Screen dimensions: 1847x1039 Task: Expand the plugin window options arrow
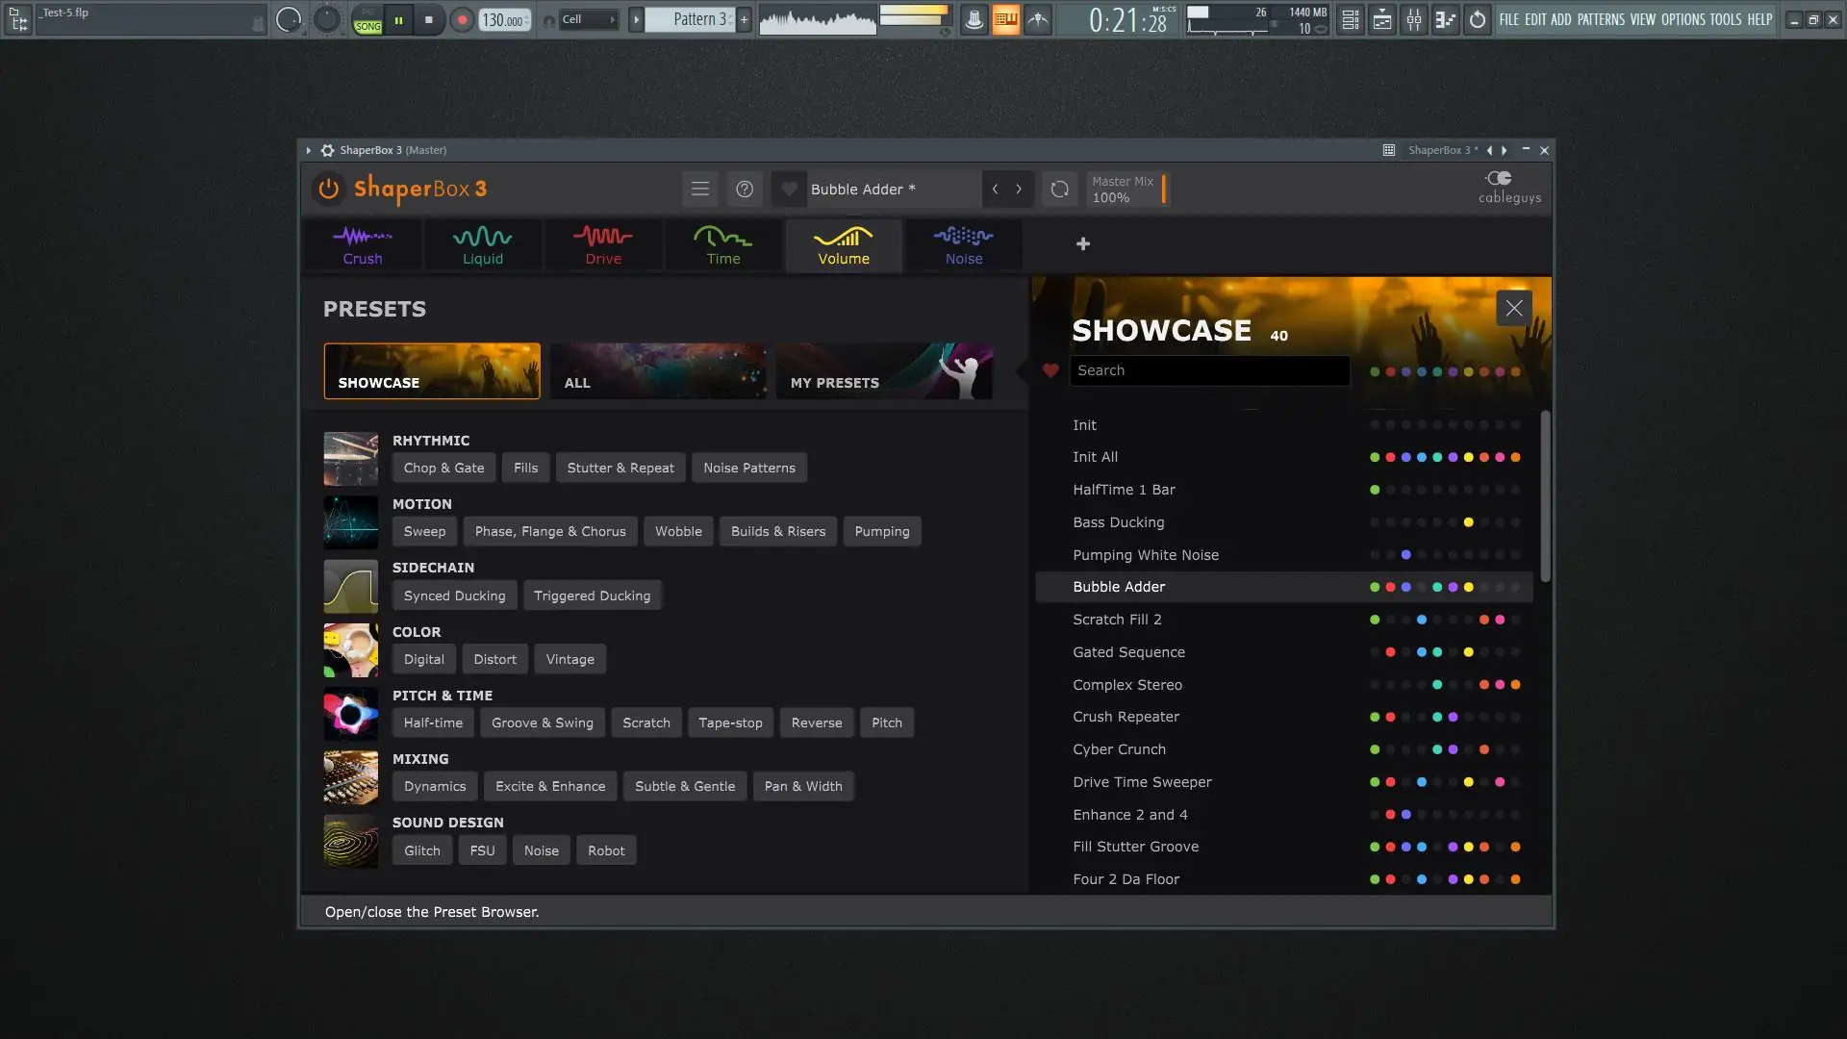tap(309, 150)
